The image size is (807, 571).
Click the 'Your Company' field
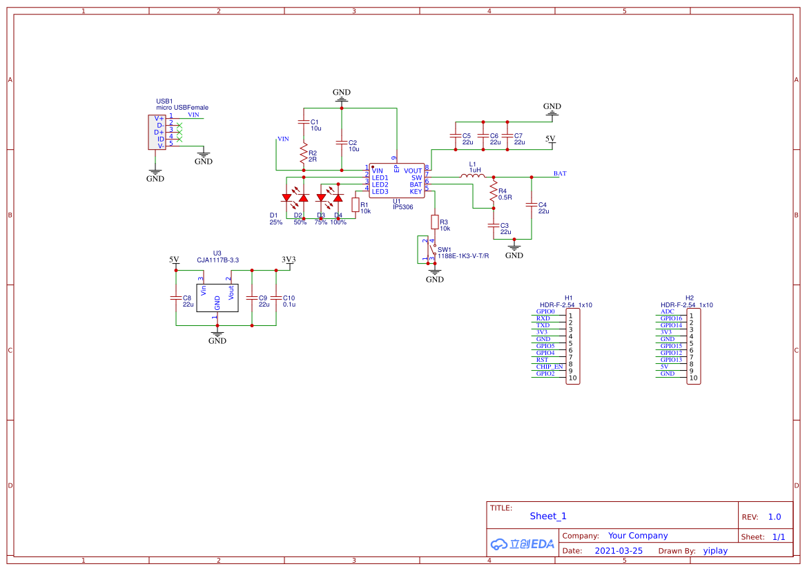(x=638, y=536)
